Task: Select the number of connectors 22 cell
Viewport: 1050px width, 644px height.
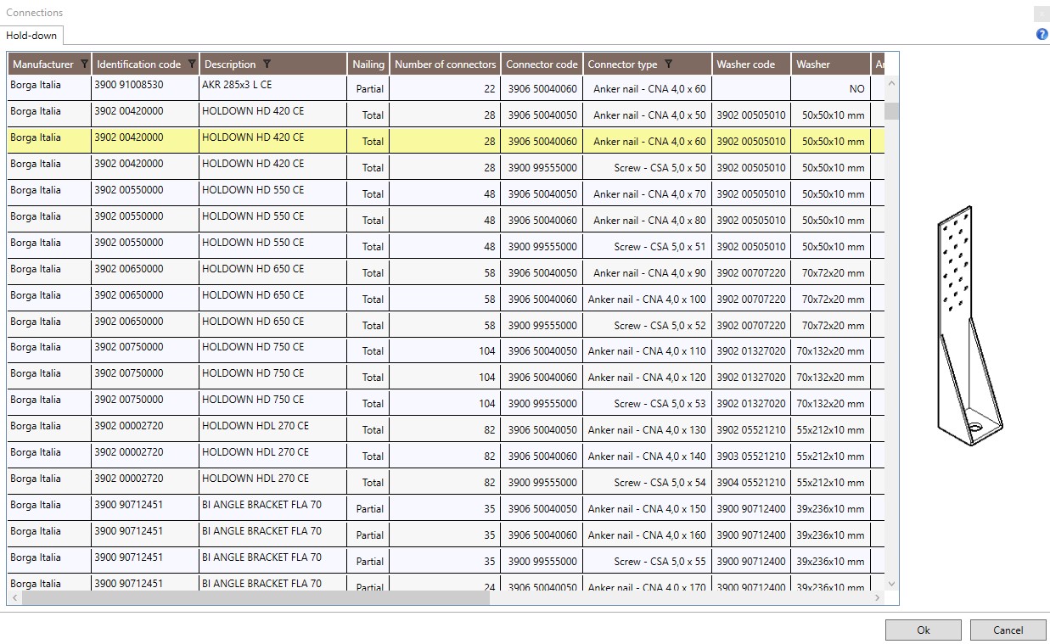Action: pyautogui.click(x=446, y=88)
